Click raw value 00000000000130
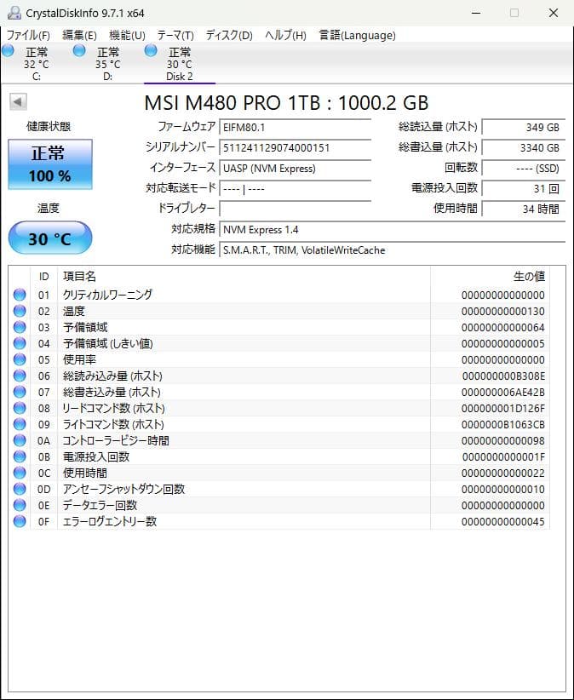 [503, 311]
